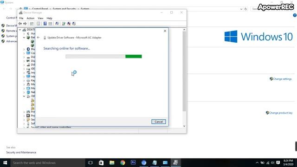Expand the Keyboards category
The image size is (297, 167).
tap(24, 80)
